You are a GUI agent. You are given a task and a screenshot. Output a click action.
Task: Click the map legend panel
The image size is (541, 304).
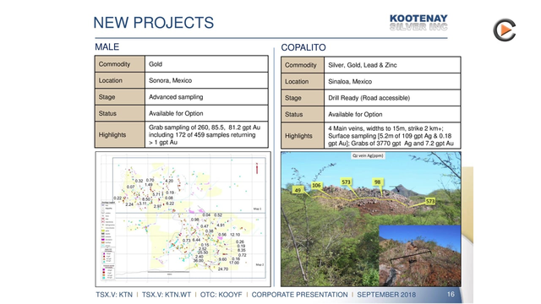coord(107,240)
